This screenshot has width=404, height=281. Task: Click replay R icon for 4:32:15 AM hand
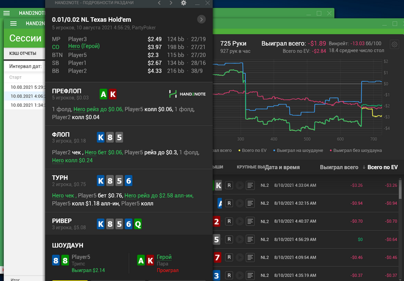coord(229,203)
